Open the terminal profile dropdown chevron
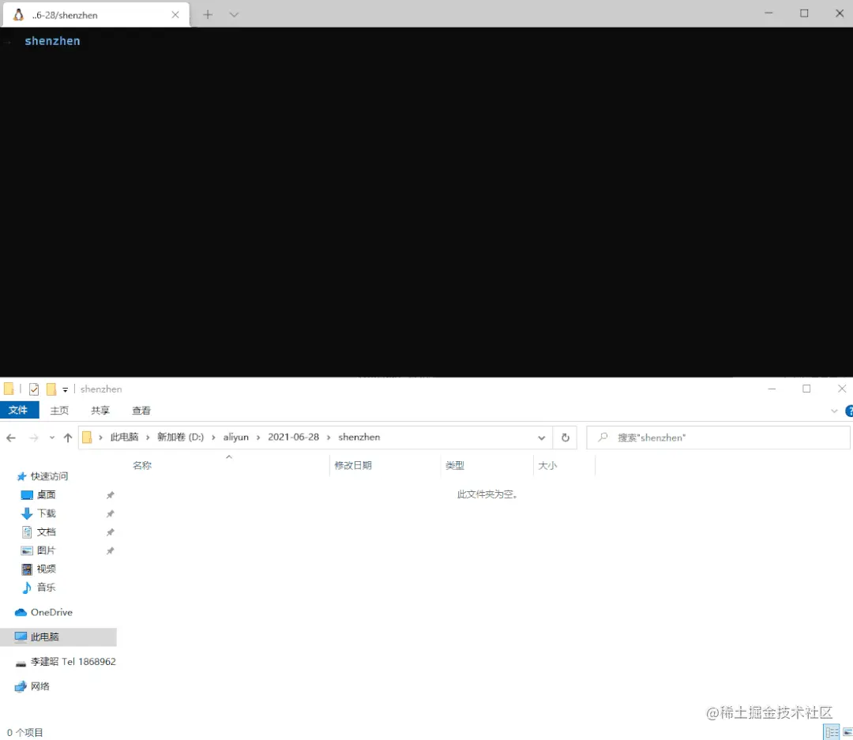The width and height of the screenshot is (853, 740). (x=234, y=15)
